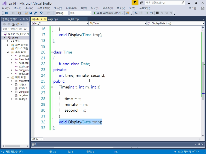
Task: Collapse the 헤더 파일 folder
Action: click(8, 77)
